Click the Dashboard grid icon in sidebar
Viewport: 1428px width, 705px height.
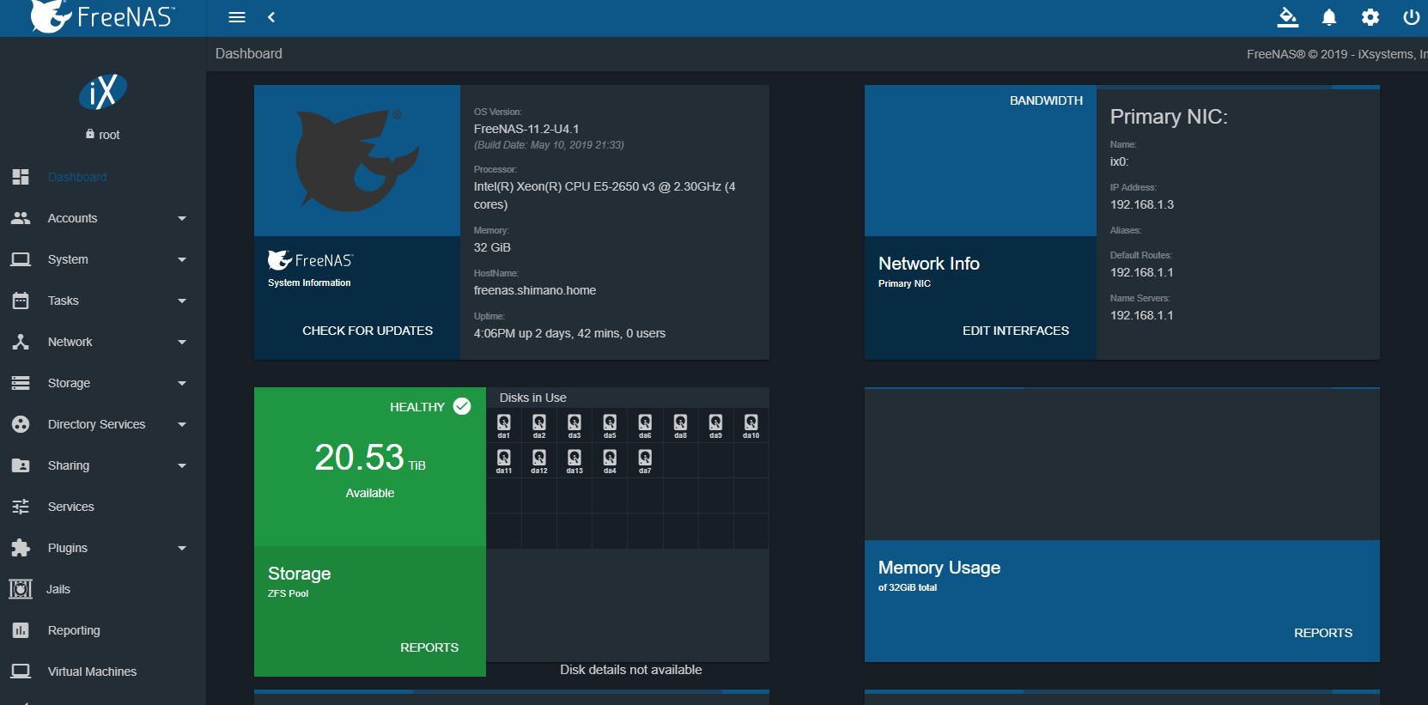pyautogui.click(x=21, y=177)
